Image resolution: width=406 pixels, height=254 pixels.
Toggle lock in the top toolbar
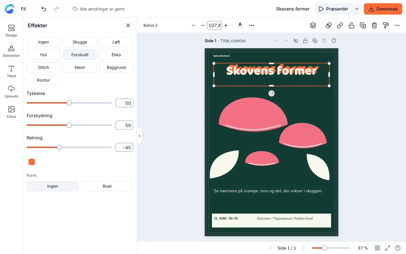tap(351, 25)
